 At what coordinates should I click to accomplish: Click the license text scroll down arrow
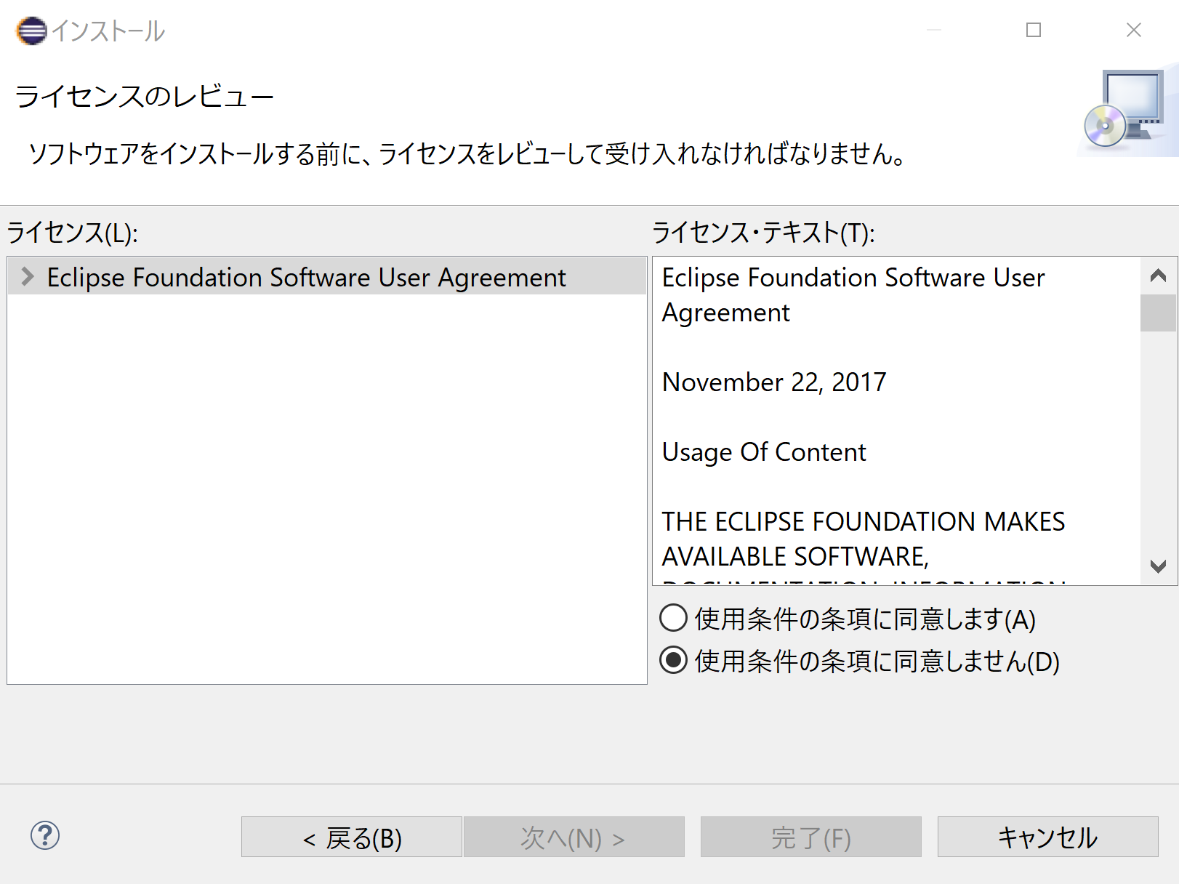1159,566
